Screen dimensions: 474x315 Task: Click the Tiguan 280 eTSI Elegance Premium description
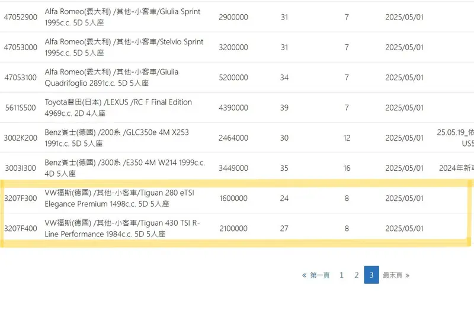point(120,198)
